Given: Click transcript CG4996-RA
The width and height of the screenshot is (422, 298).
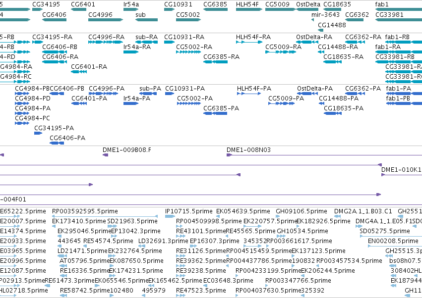Looking at the screenshot, I should coord(106,42).
